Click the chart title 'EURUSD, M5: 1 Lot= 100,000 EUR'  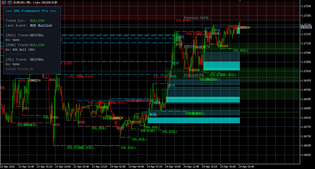[35, 2]
